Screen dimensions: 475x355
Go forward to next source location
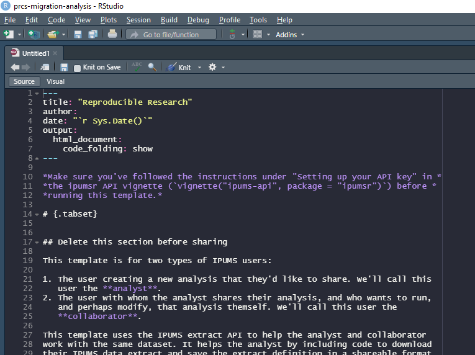tap(26, 67)
